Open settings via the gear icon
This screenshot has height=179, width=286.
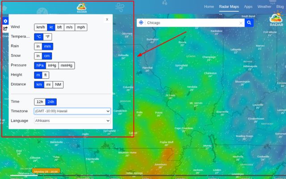pos(5,21)
